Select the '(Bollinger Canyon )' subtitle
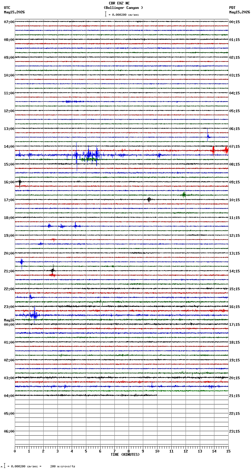Screen dimensions: 252x470 click(123, 8)
